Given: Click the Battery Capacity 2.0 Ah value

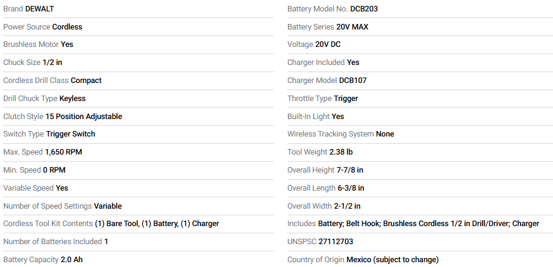Looking at the screenshot, I should 72,260.
